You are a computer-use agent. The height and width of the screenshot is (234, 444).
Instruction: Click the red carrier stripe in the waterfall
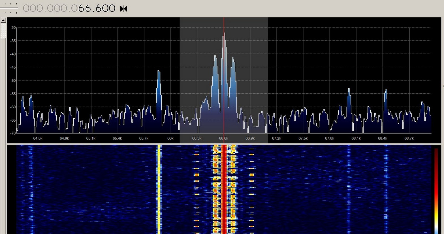point(224,189)
